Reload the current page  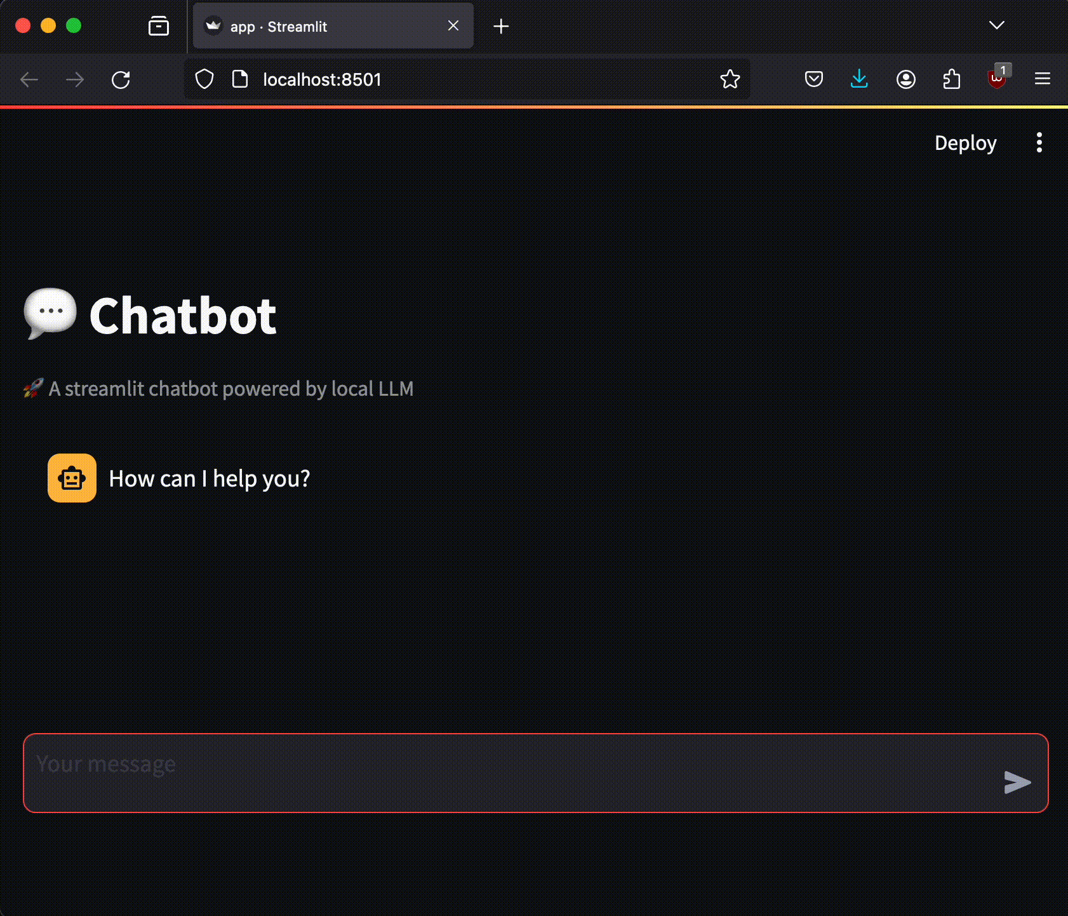coord(121,79)
